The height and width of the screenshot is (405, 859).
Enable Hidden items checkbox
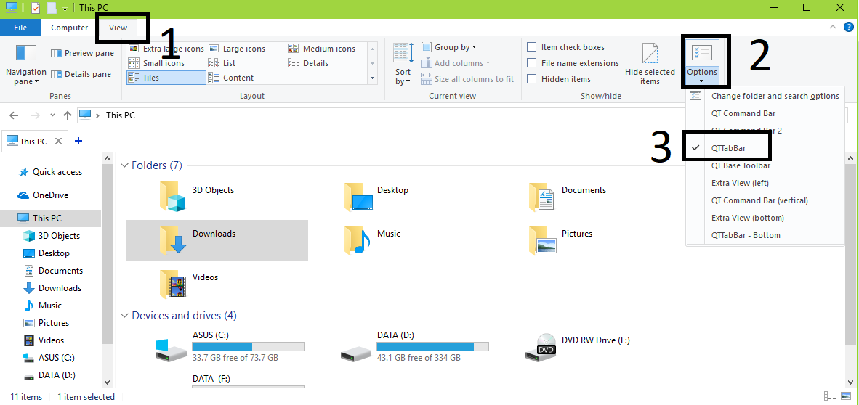[532, 79]
